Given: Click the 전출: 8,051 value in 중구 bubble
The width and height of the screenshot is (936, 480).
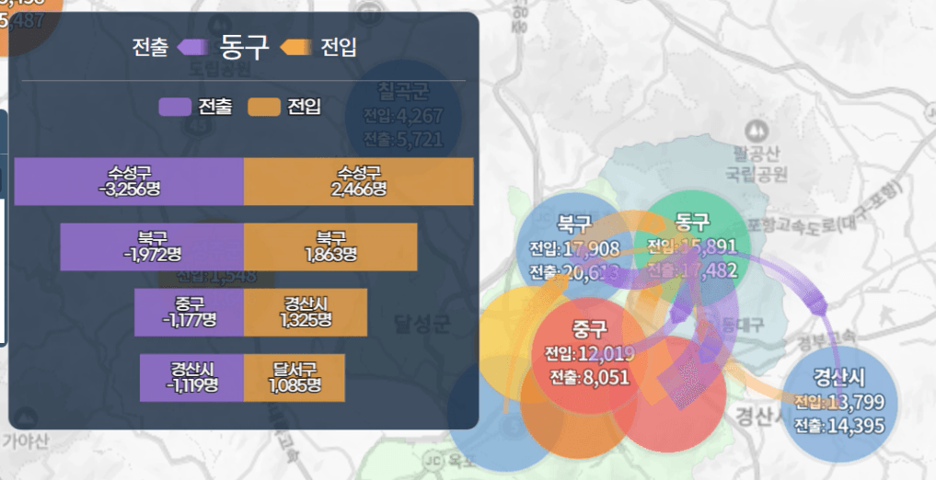Looking at the screenshot, I should click(x=589, y=377).
